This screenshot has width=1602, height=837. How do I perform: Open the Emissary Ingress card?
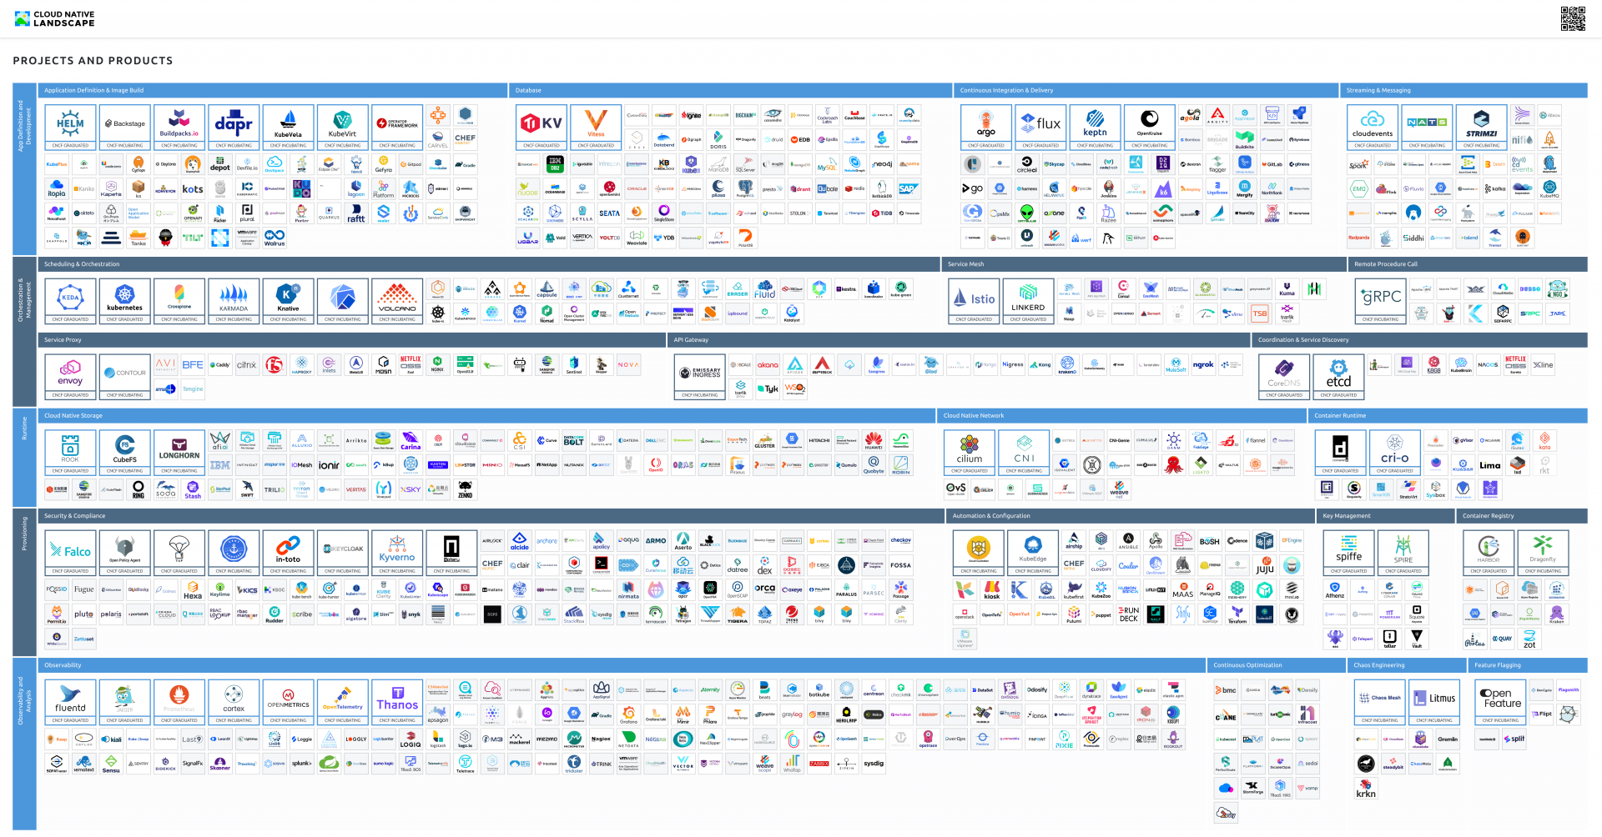tap(700, 377)
